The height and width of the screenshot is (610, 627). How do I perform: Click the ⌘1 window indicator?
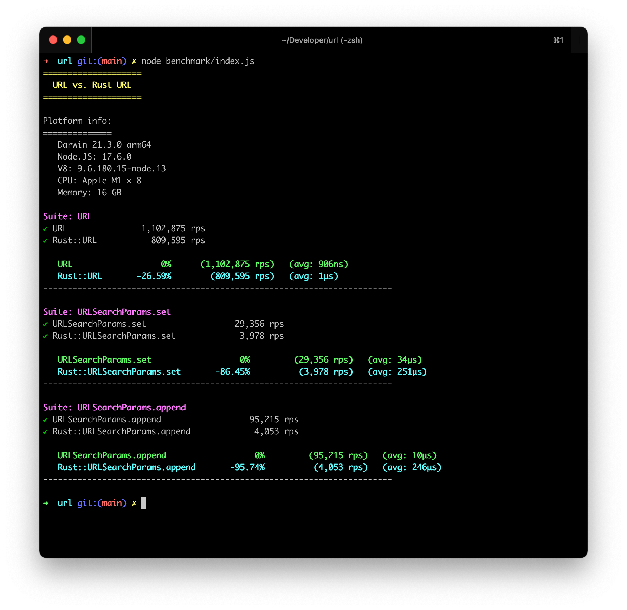pos(558,40)
